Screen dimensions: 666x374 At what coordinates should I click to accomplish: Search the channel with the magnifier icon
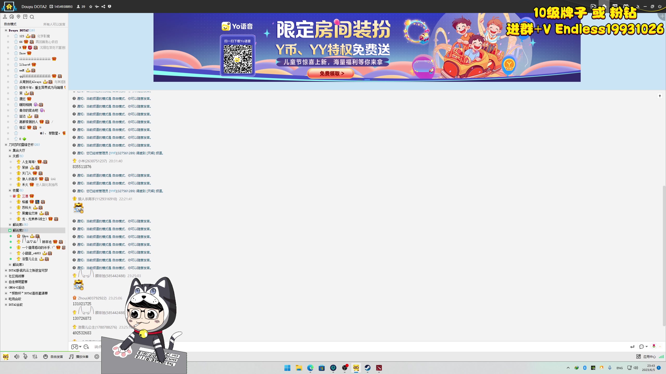coord(32,17)
